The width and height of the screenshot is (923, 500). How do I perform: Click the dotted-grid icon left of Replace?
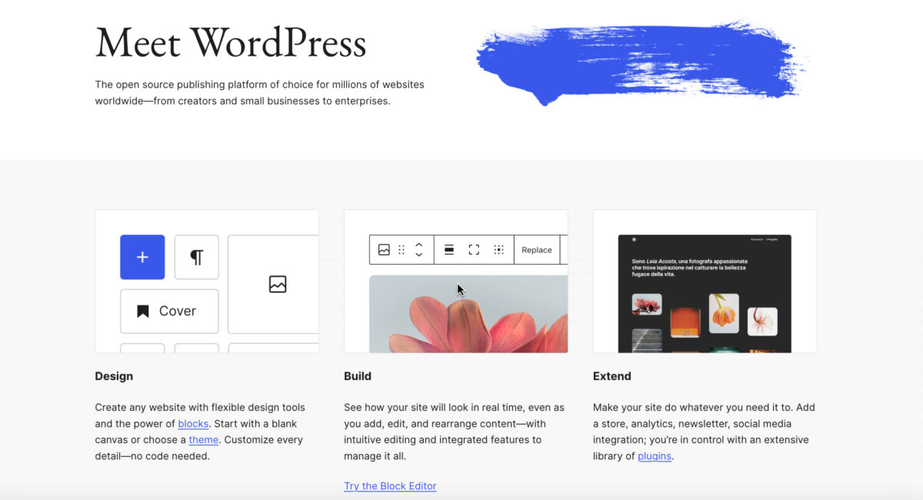(x=498, y=250)
